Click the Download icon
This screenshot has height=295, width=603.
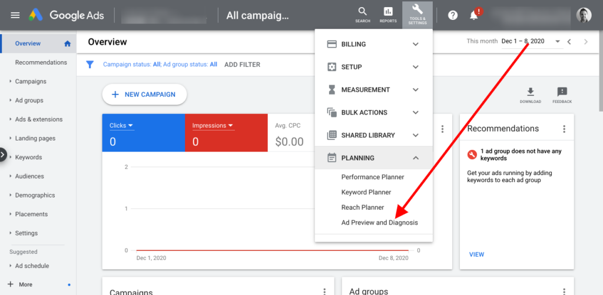[531, 95]
